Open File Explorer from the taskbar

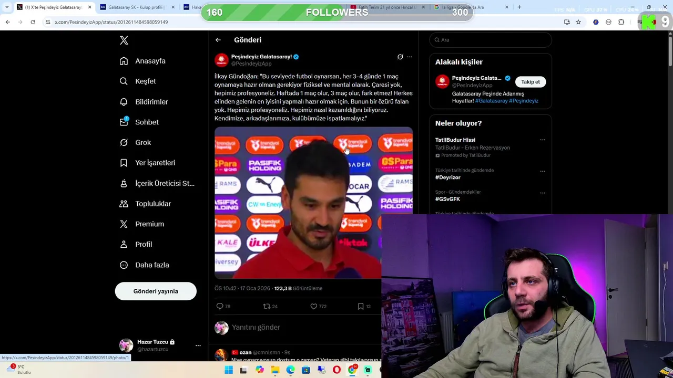275,370
